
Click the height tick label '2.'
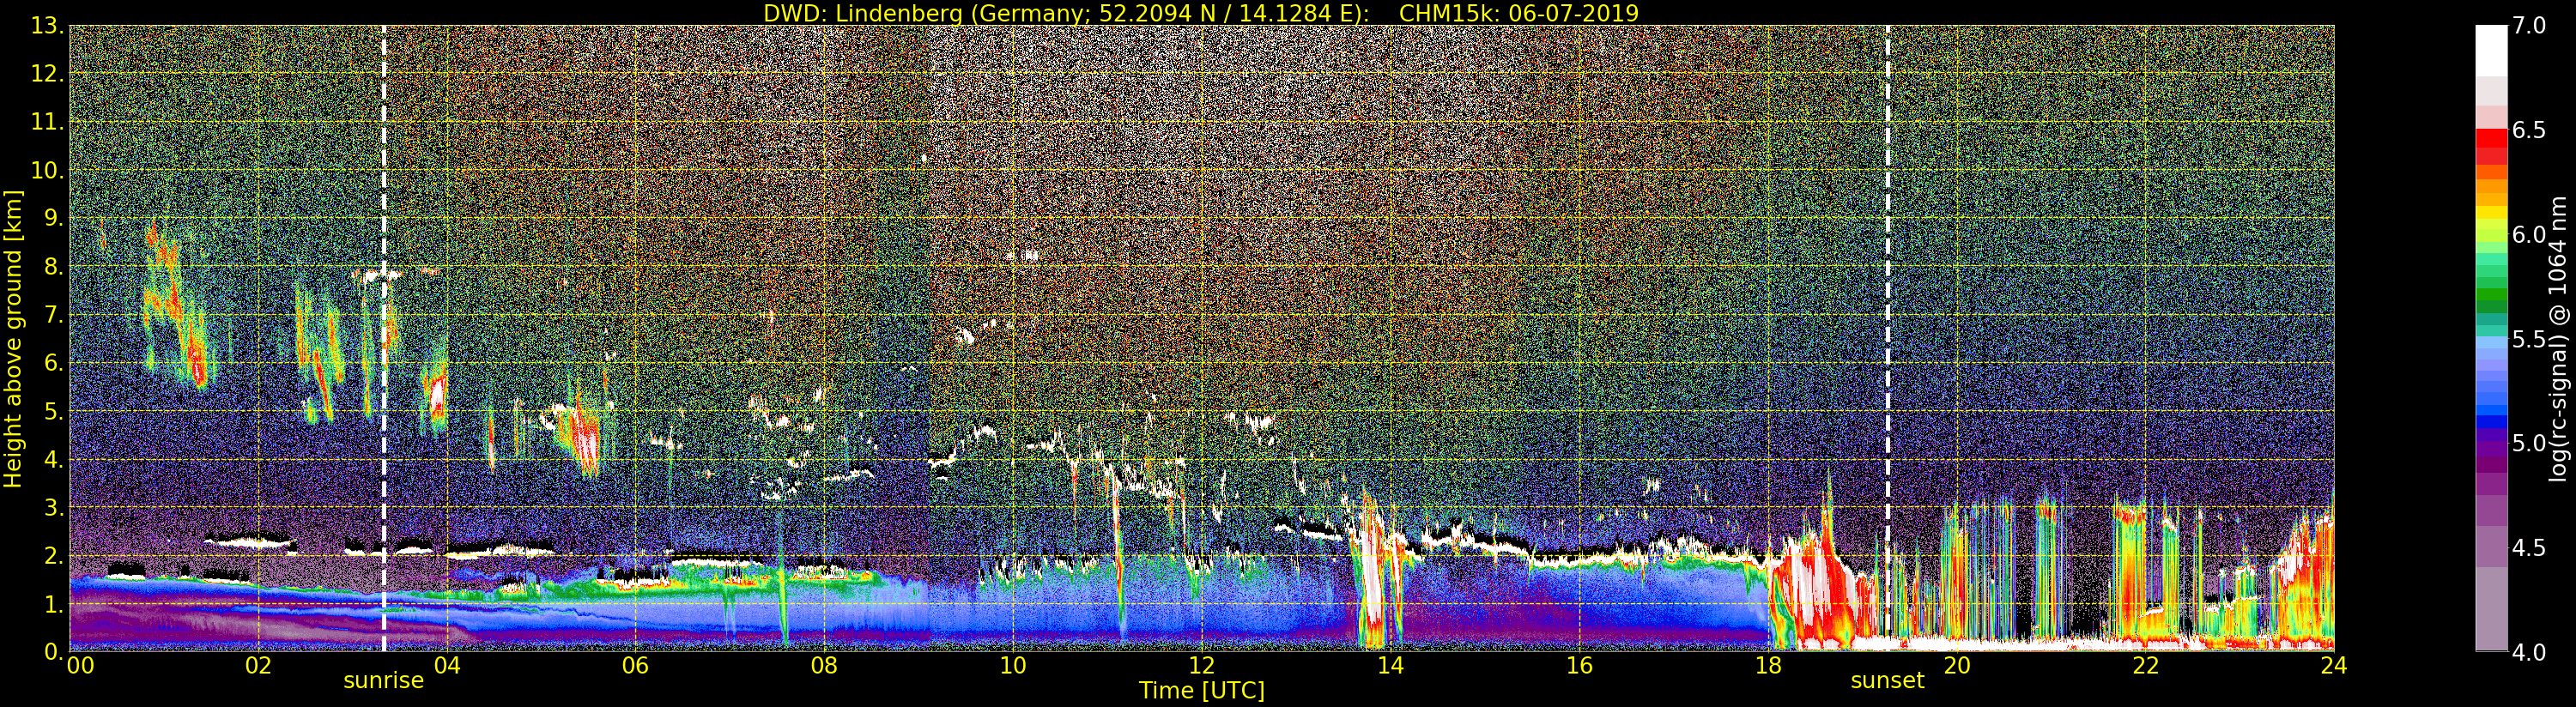pos(53,555)
